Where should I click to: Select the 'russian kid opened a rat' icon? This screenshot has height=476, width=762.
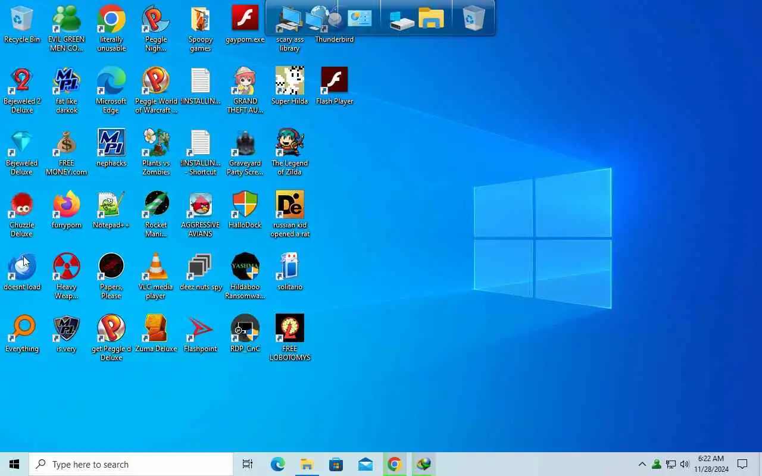pos(290,214)
